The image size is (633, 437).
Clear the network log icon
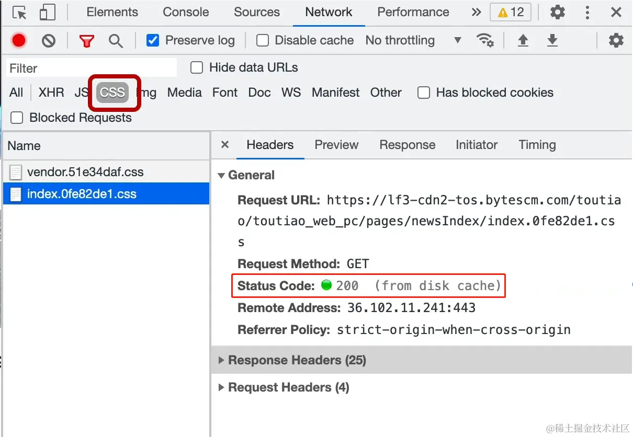point(49,40)
